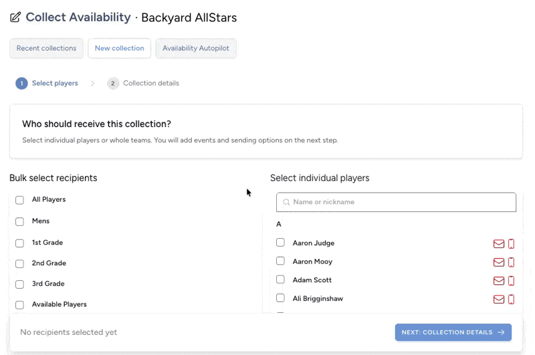This screenshot has height=355, width=535.
Task: Click the edit pencil icon beside Collect Availability
Action: [x=15, y=17]
